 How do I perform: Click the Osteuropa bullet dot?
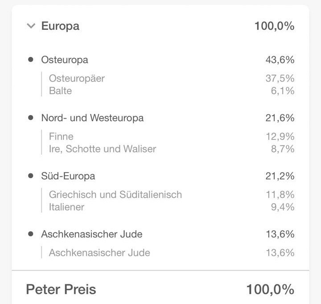click(30, 60)
